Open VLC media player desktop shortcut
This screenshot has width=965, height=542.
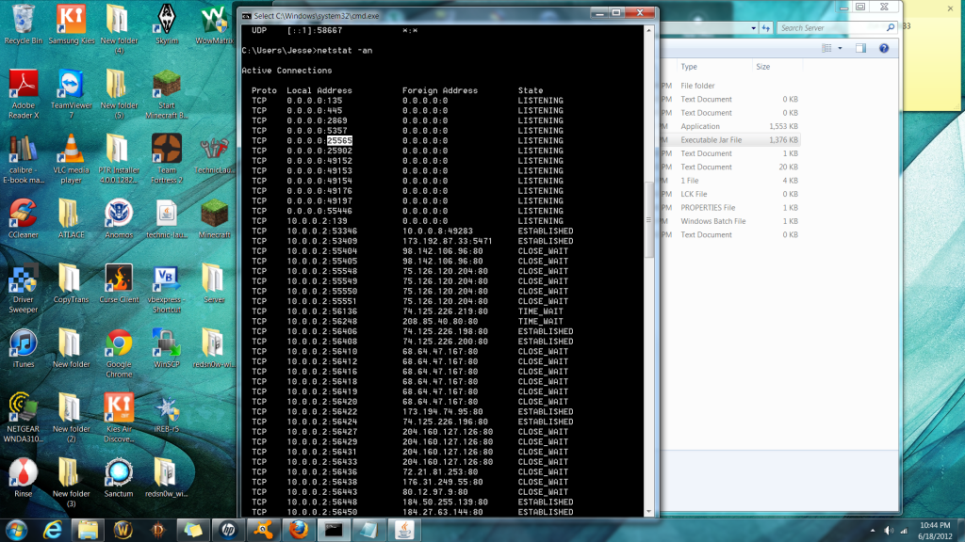coord(71,158)
